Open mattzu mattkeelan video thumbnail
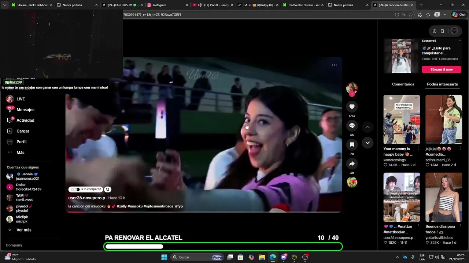The image size is (469, 263). (402, 197)
